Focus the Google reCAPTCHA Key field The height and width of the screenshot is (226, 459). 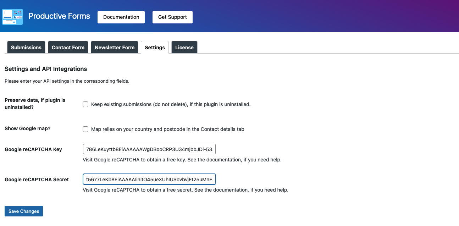pyautogui.click(x=149, y=149)
